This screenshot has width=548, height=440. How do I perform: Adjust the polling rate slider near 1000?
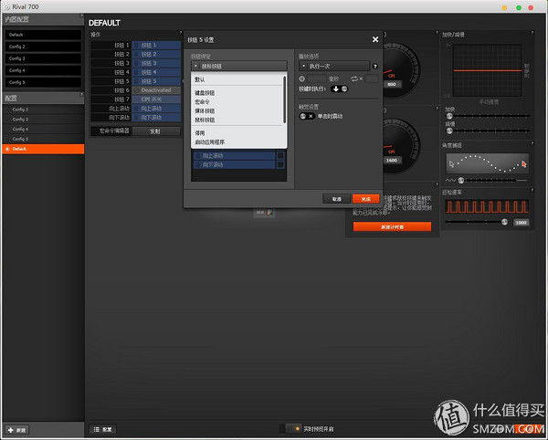coord(504,221)
